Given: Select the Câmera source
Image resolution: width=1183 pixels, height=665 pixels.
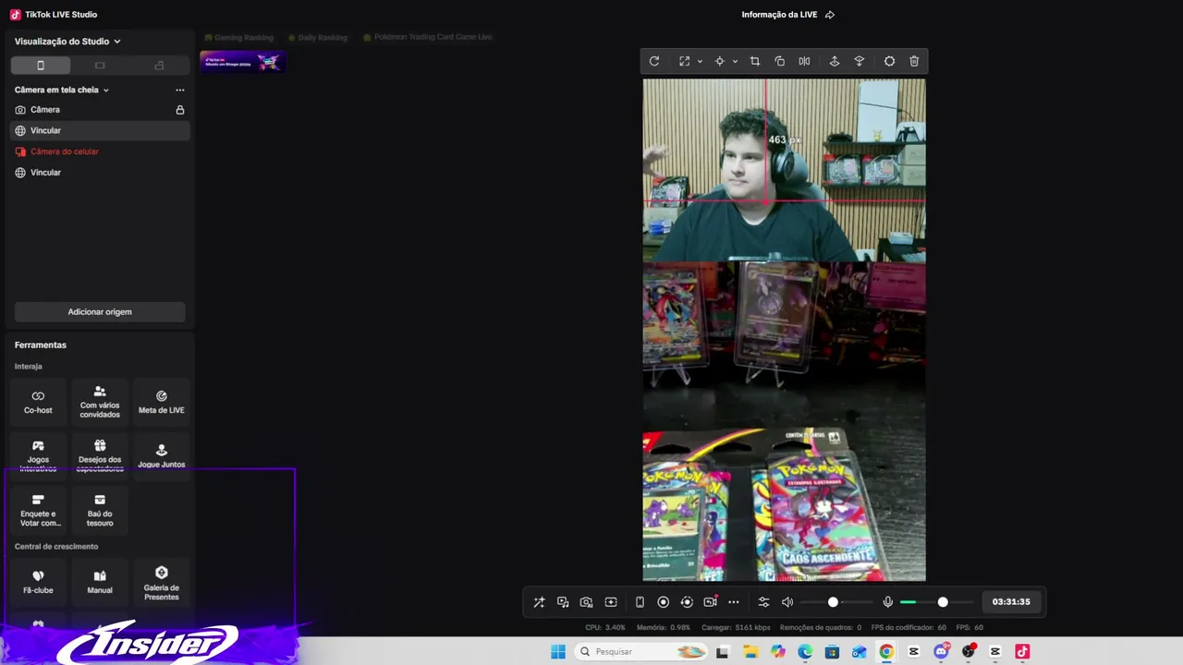Looking at the screenshot, I should click(100, 110).
